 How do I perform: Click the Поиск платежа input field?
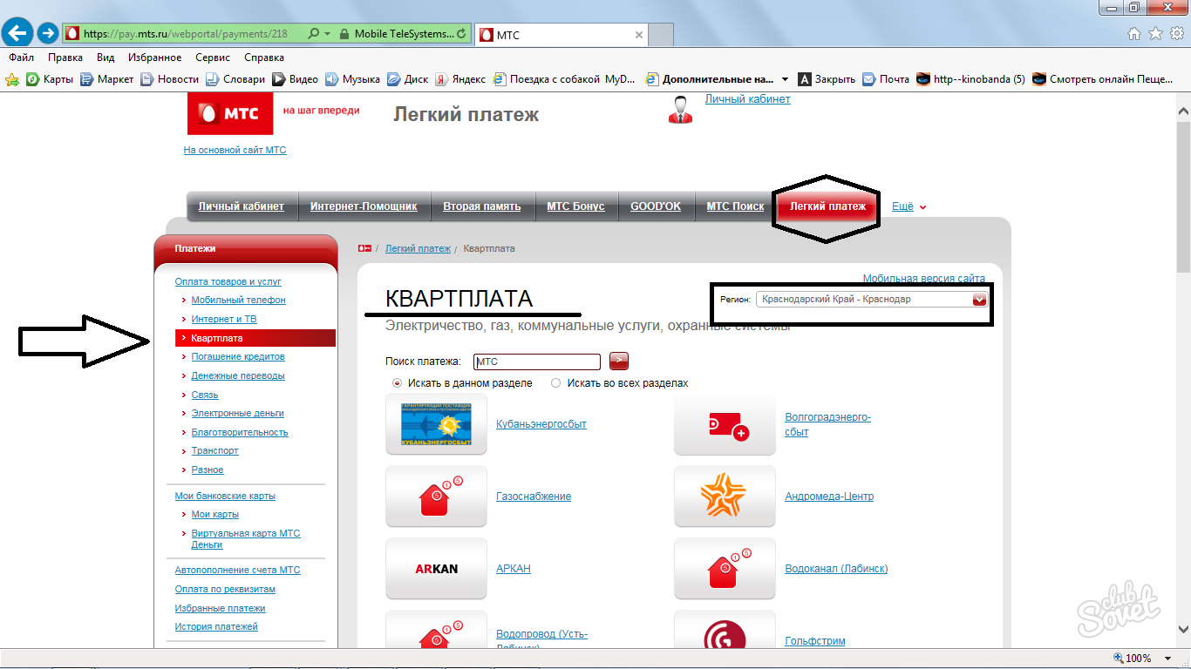pos(537,362)
